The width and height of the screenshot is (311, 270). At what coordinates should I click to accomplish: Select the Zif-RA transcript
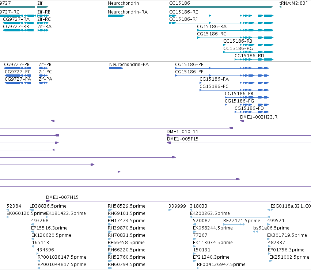[43, 30]
